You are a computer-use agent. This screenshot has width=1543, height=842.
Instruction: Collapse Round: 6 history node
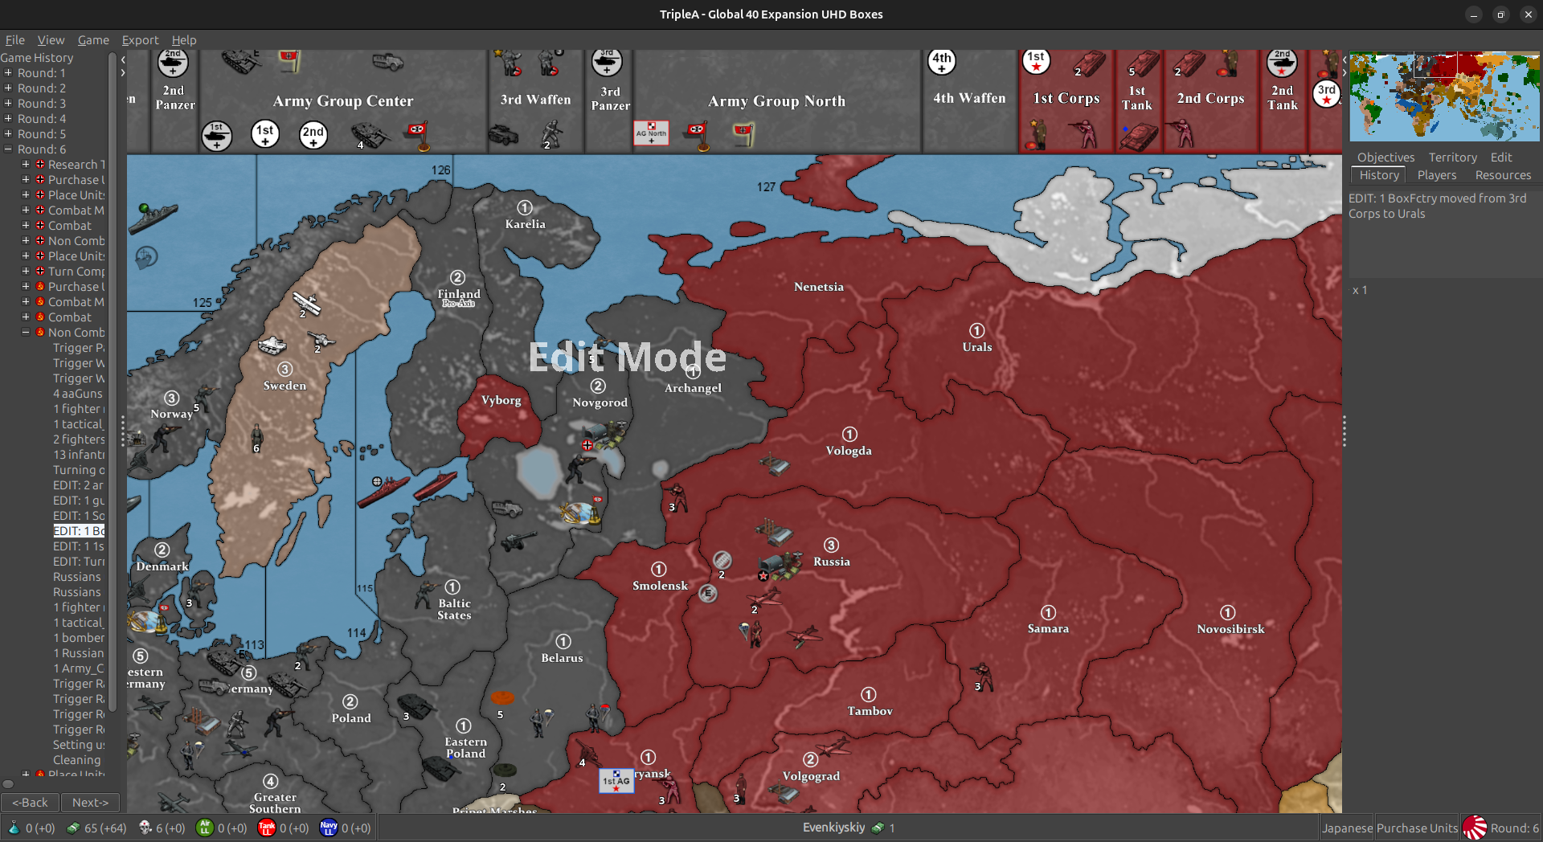point(8,149)
